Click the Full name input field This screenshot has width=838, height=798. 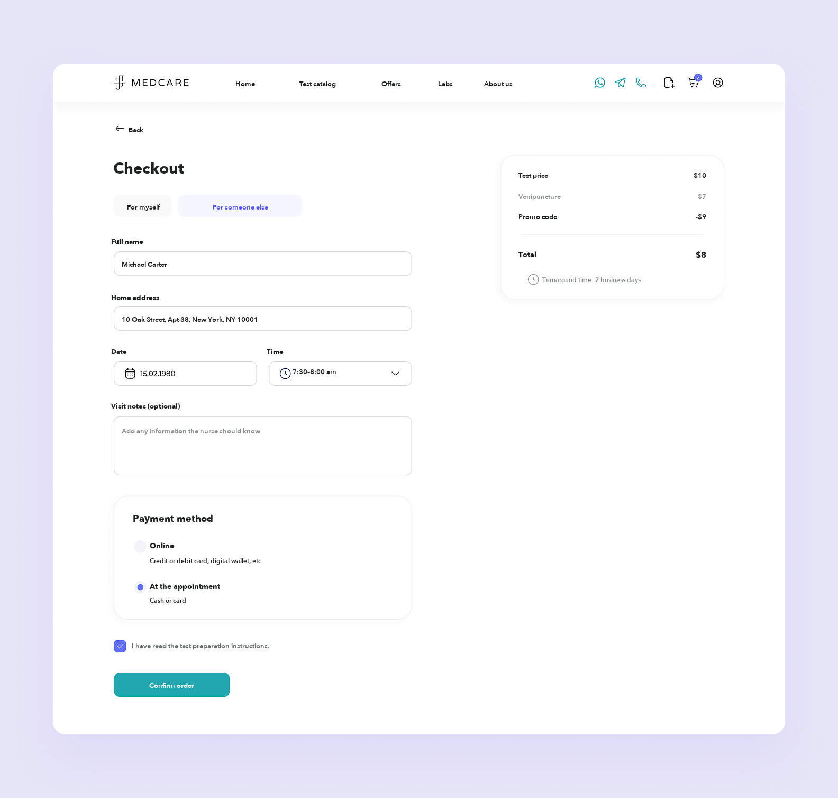[x=263, y=264]
